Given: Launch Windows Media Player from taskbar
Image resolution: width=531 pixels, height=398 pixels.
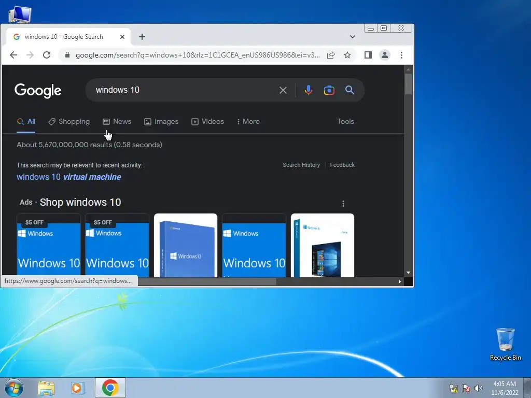Looking at the screenshot, I should point(77,388).
